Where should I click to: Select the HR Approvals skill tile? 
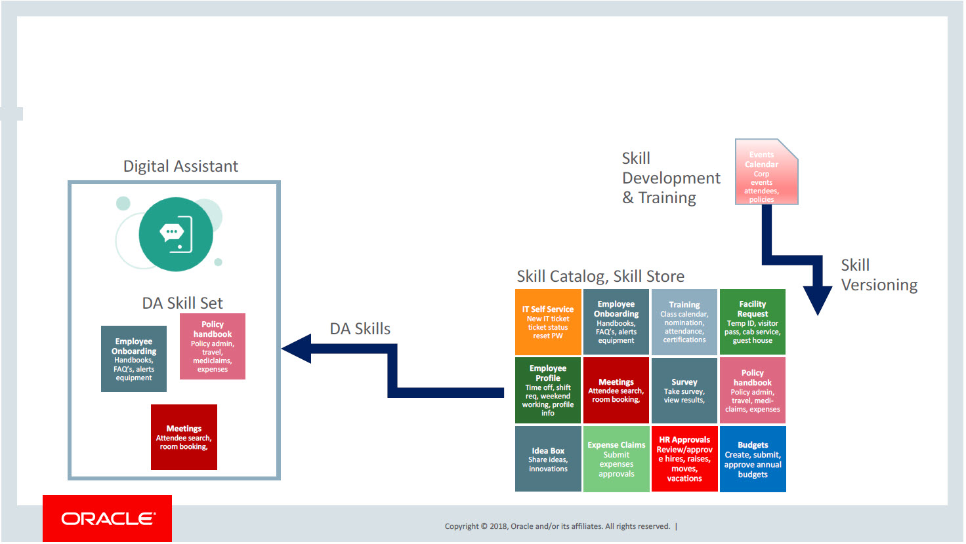684,459
